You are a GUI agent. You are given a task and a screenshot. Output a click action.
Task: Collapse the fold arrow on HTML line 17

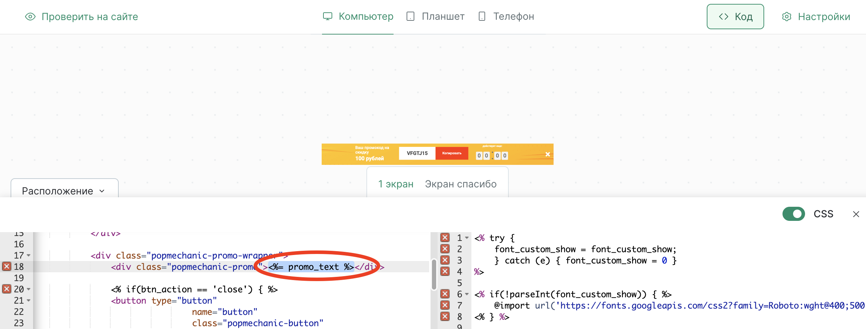click(x=29, y=255)
